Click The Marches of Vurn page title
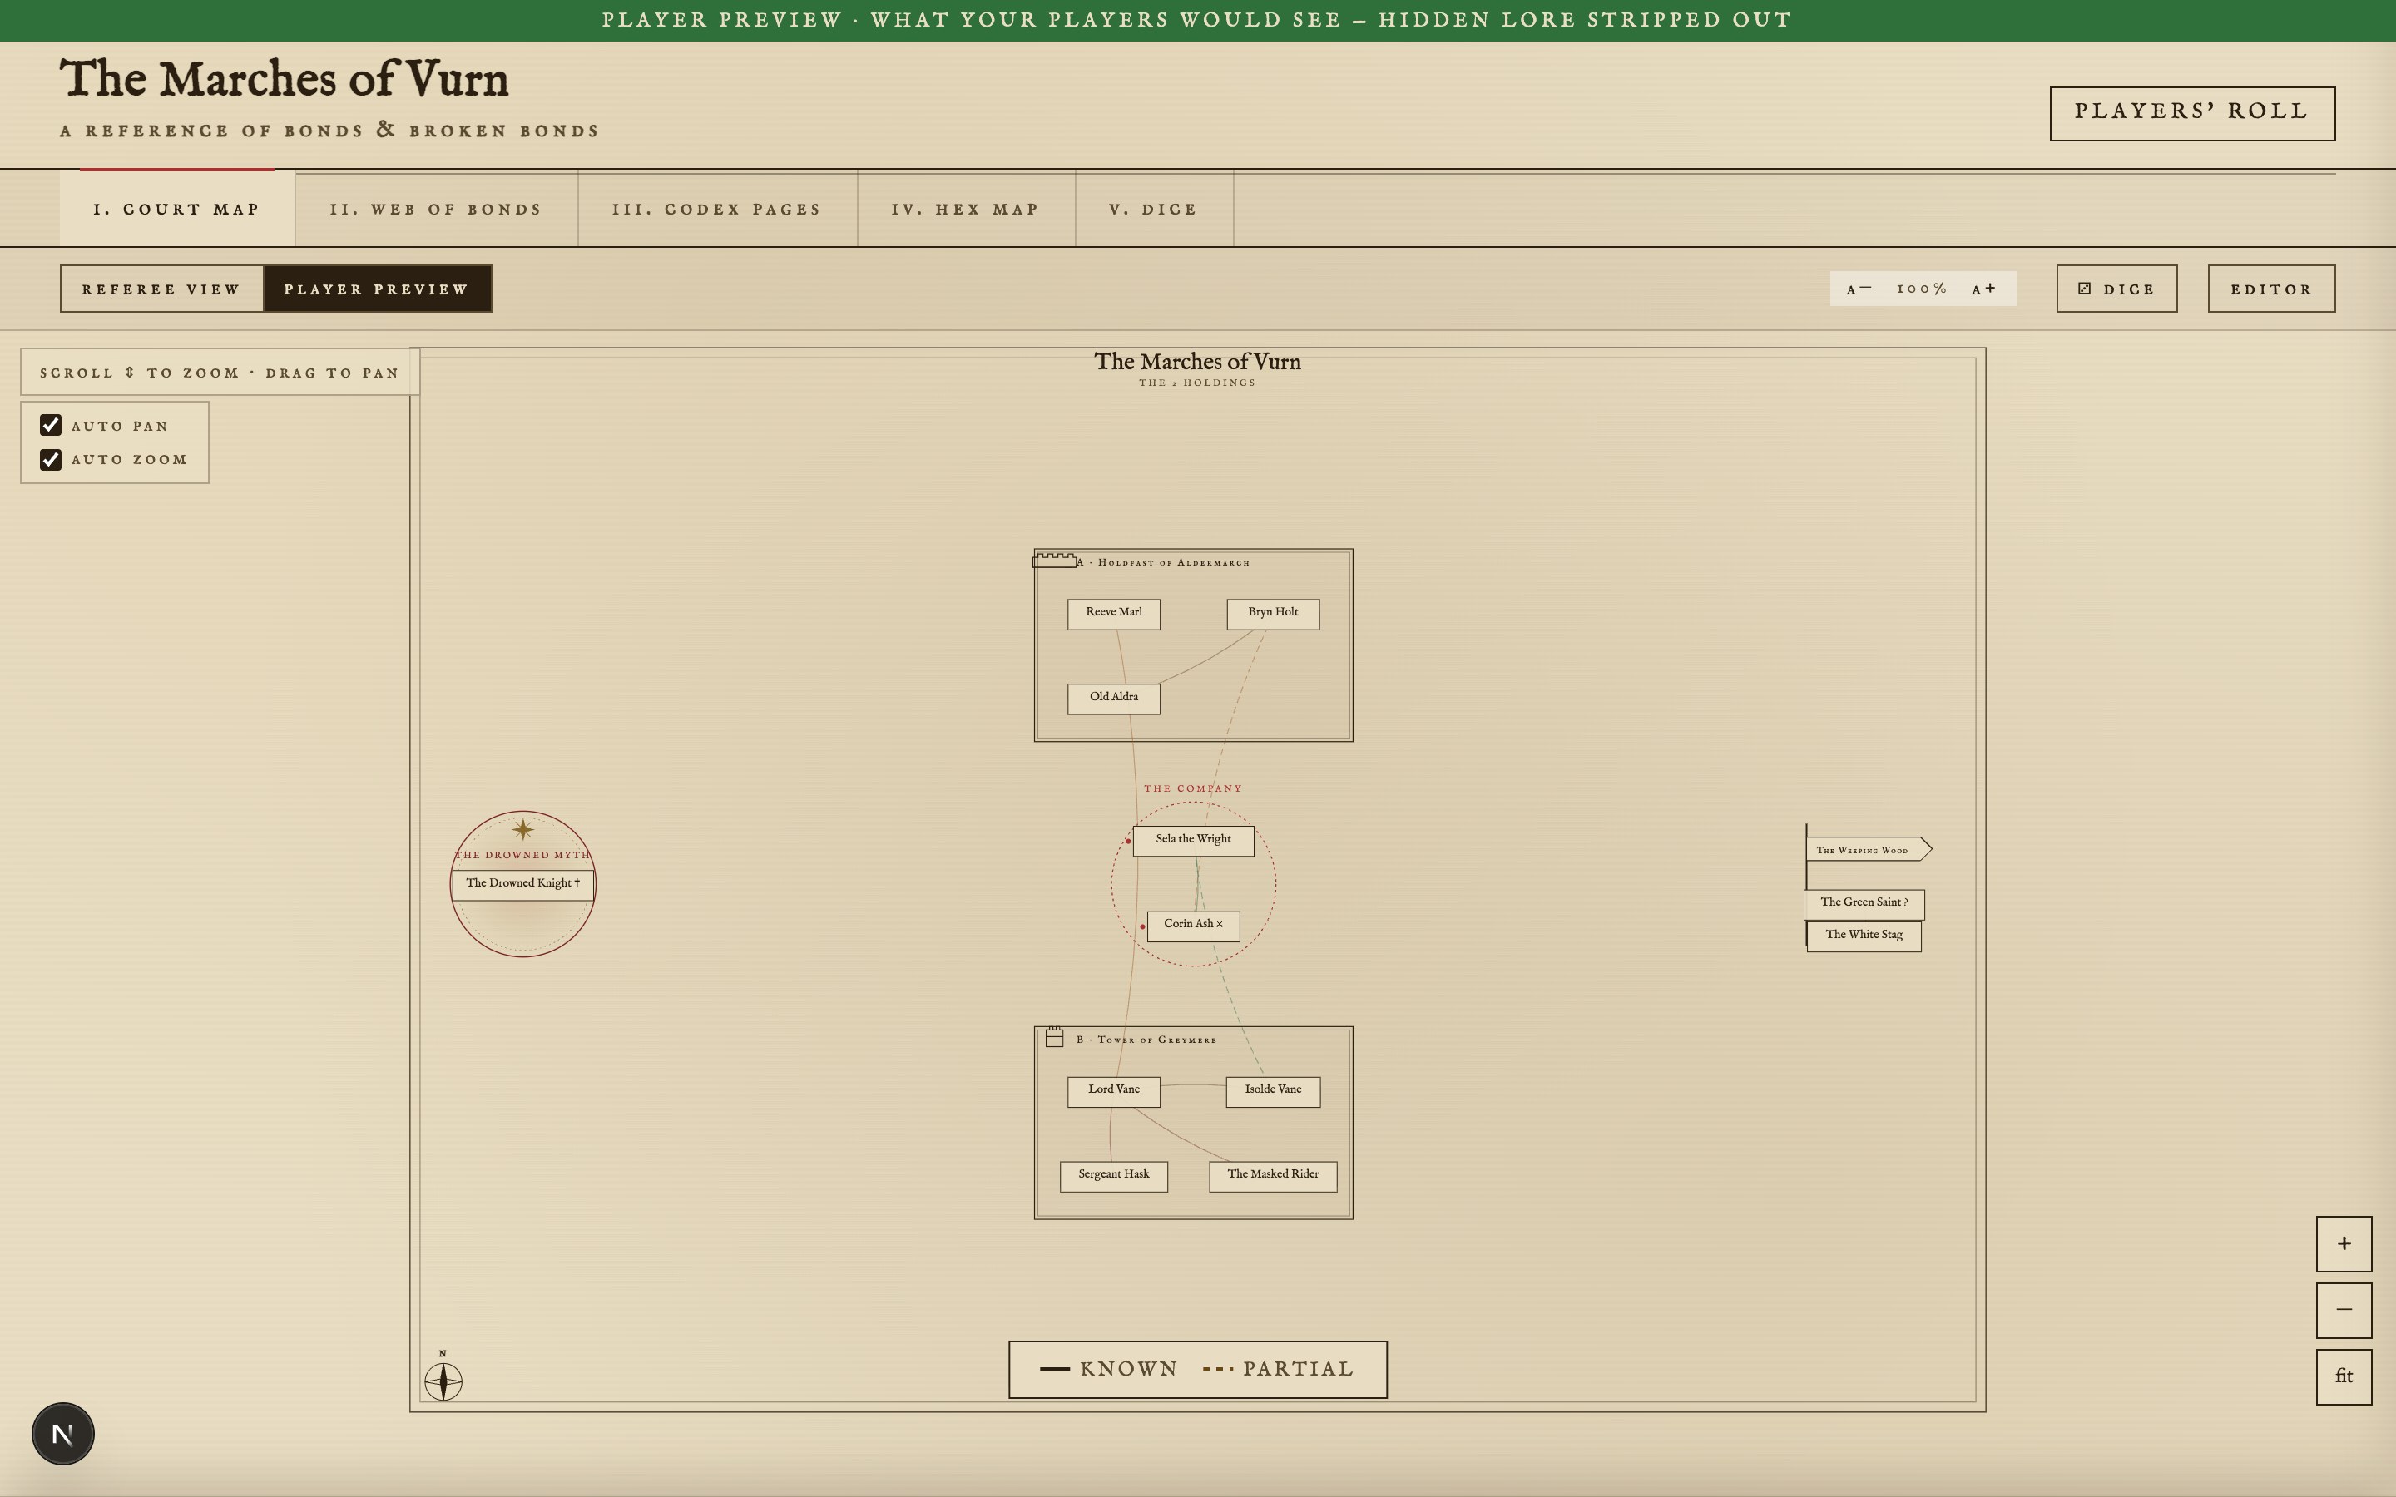 (285, 78)
